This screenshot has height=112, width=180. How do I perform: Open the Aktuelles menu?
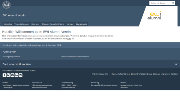click(8, 24)
